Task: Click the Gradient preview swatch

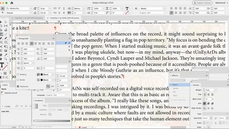Action: [35, 106]
